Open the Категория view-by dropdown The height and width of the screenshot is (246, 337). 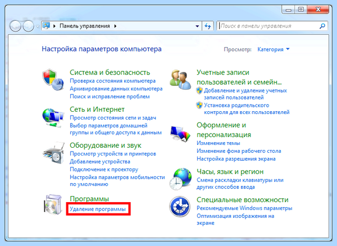click(x=274, y=49)
